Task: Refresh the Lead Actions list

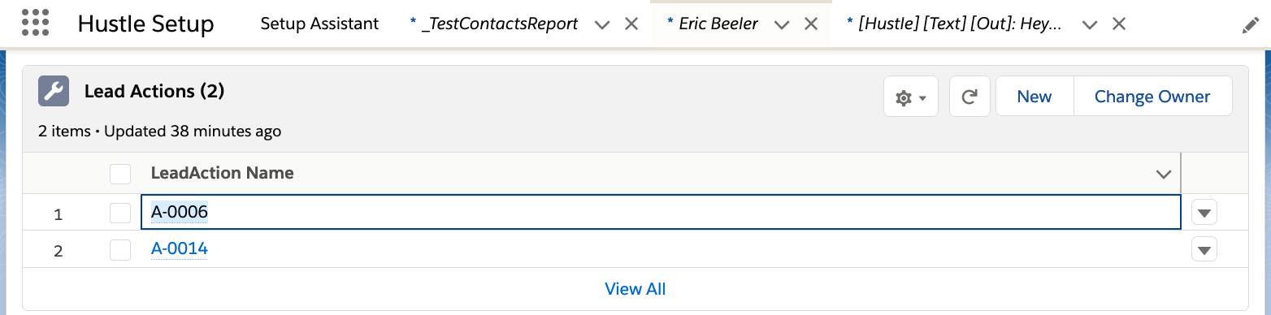Action: [970, 97]
